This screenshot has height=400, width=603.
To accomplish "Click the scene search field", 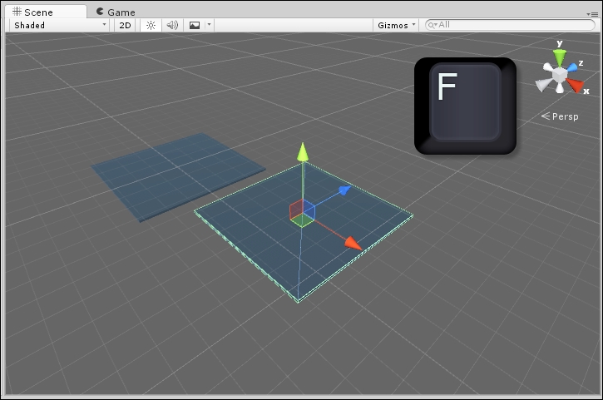I will tap(509, 25).
